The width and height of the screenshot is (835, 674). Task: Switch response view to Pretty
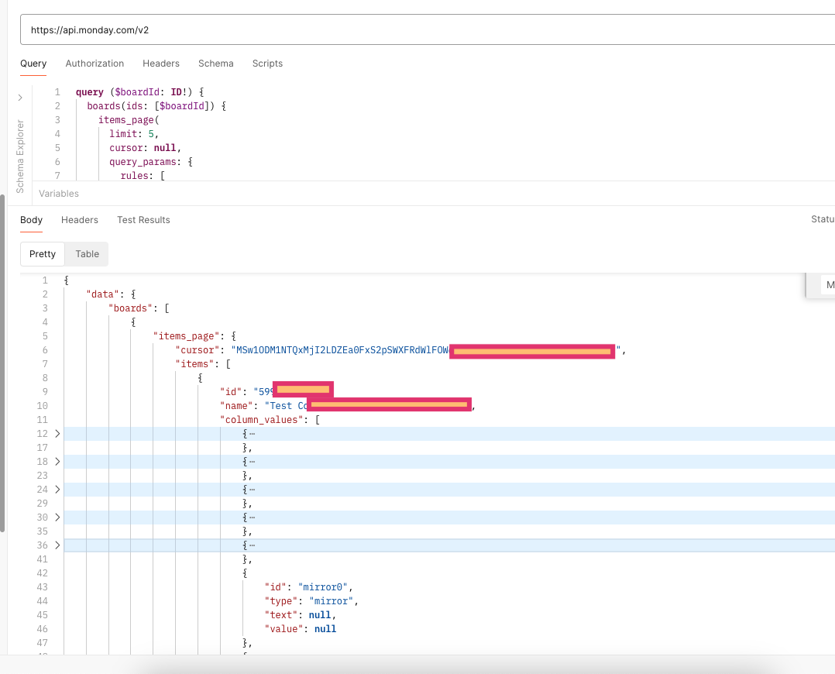[x=43, y=254]
